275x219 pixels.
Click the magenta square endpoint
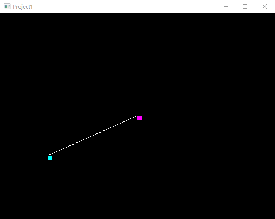[x=140, y=118]
